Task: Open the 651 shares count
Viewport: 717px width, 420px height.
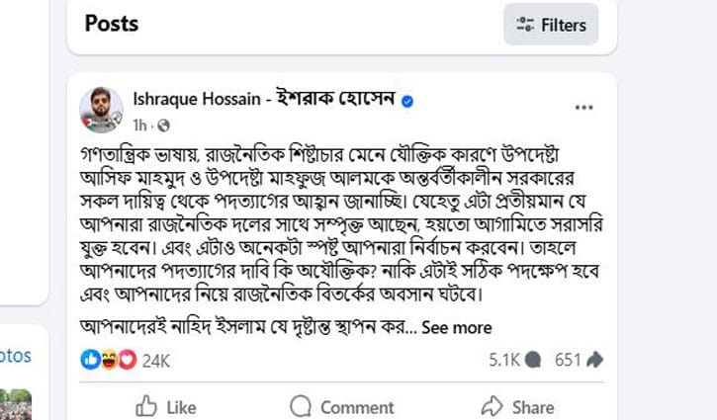Action: (x=580, y=361)
